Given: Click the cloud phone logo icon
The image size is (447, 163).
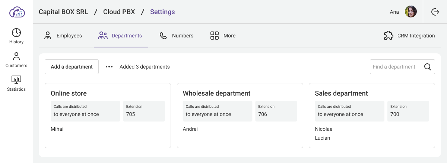Looking at the screenshot, I should [16, 12].
